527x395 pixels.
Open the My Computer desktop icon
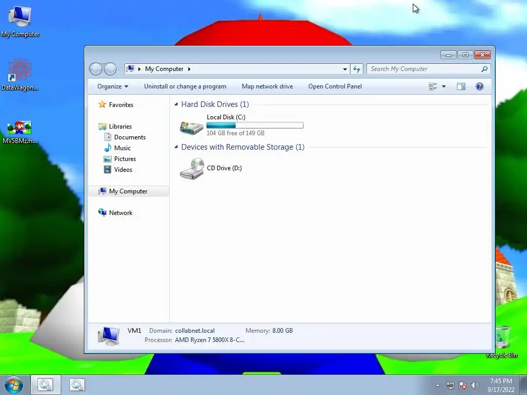(x=20, y=21)
